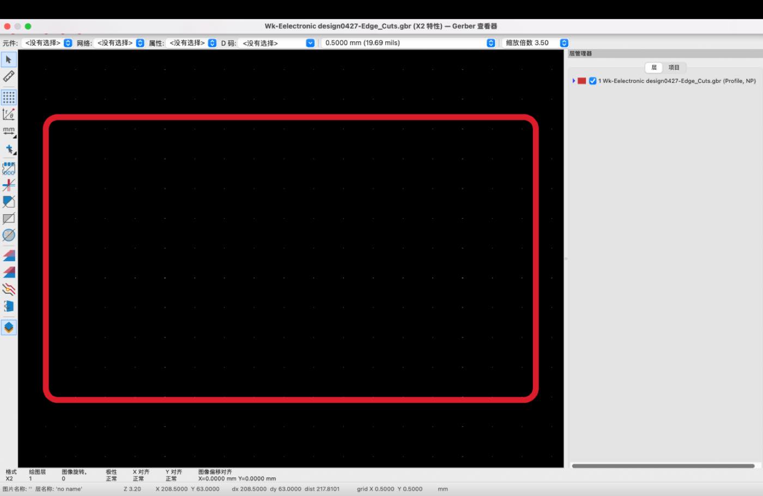Open the 元件 component dropdown
The height and width of the screenshot is (496, 763).
tap(49, 43)
